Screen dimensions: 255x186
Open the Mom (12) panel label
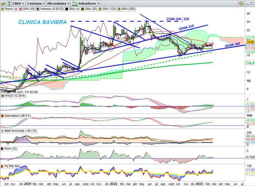click(9, 148)
